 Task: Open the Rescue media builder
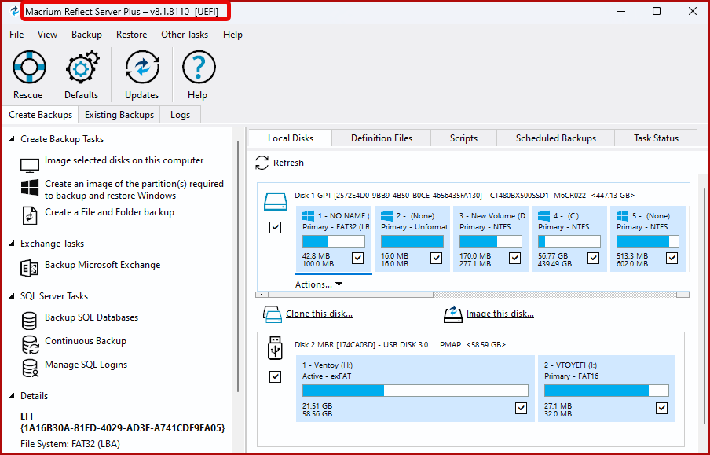(x=29, y=67)
